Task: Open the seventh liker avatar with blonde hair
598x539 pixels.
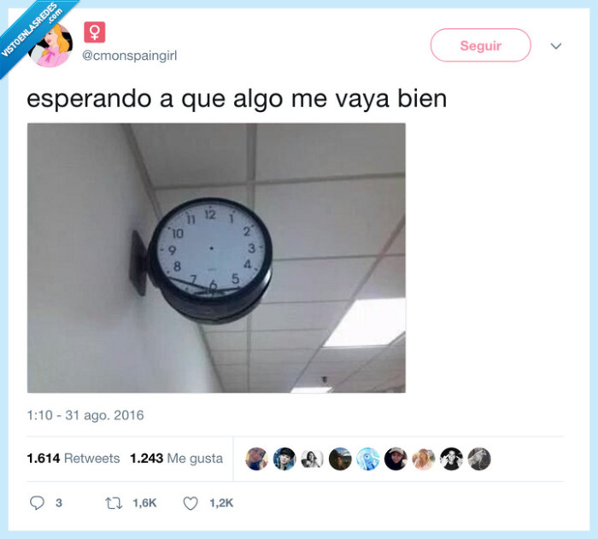Action: point(424,459)
